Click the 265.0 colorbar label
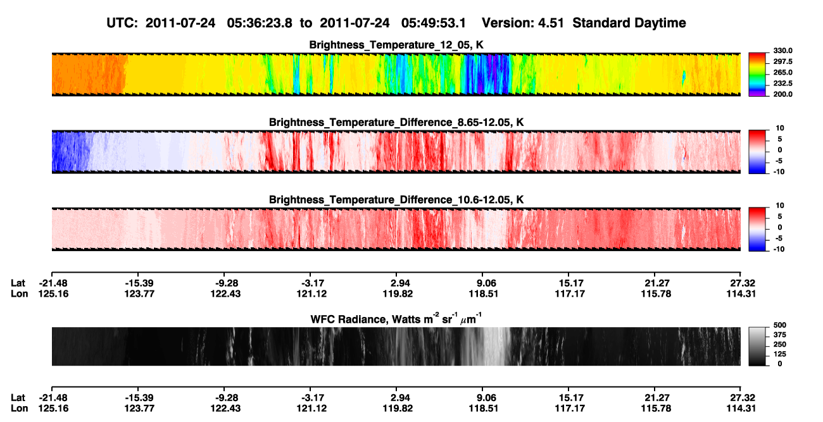The width and height of the screenshot is (823, 422). (784, 73)
